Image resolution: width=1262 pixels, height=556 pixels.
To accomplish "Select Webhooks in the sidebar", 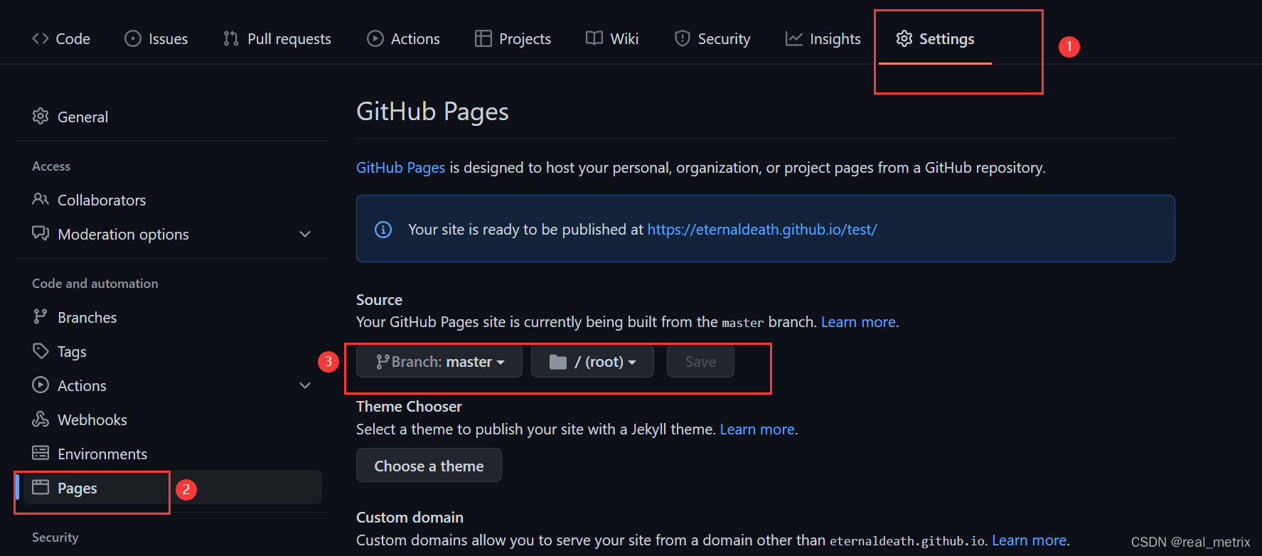I will pos(173,419).
